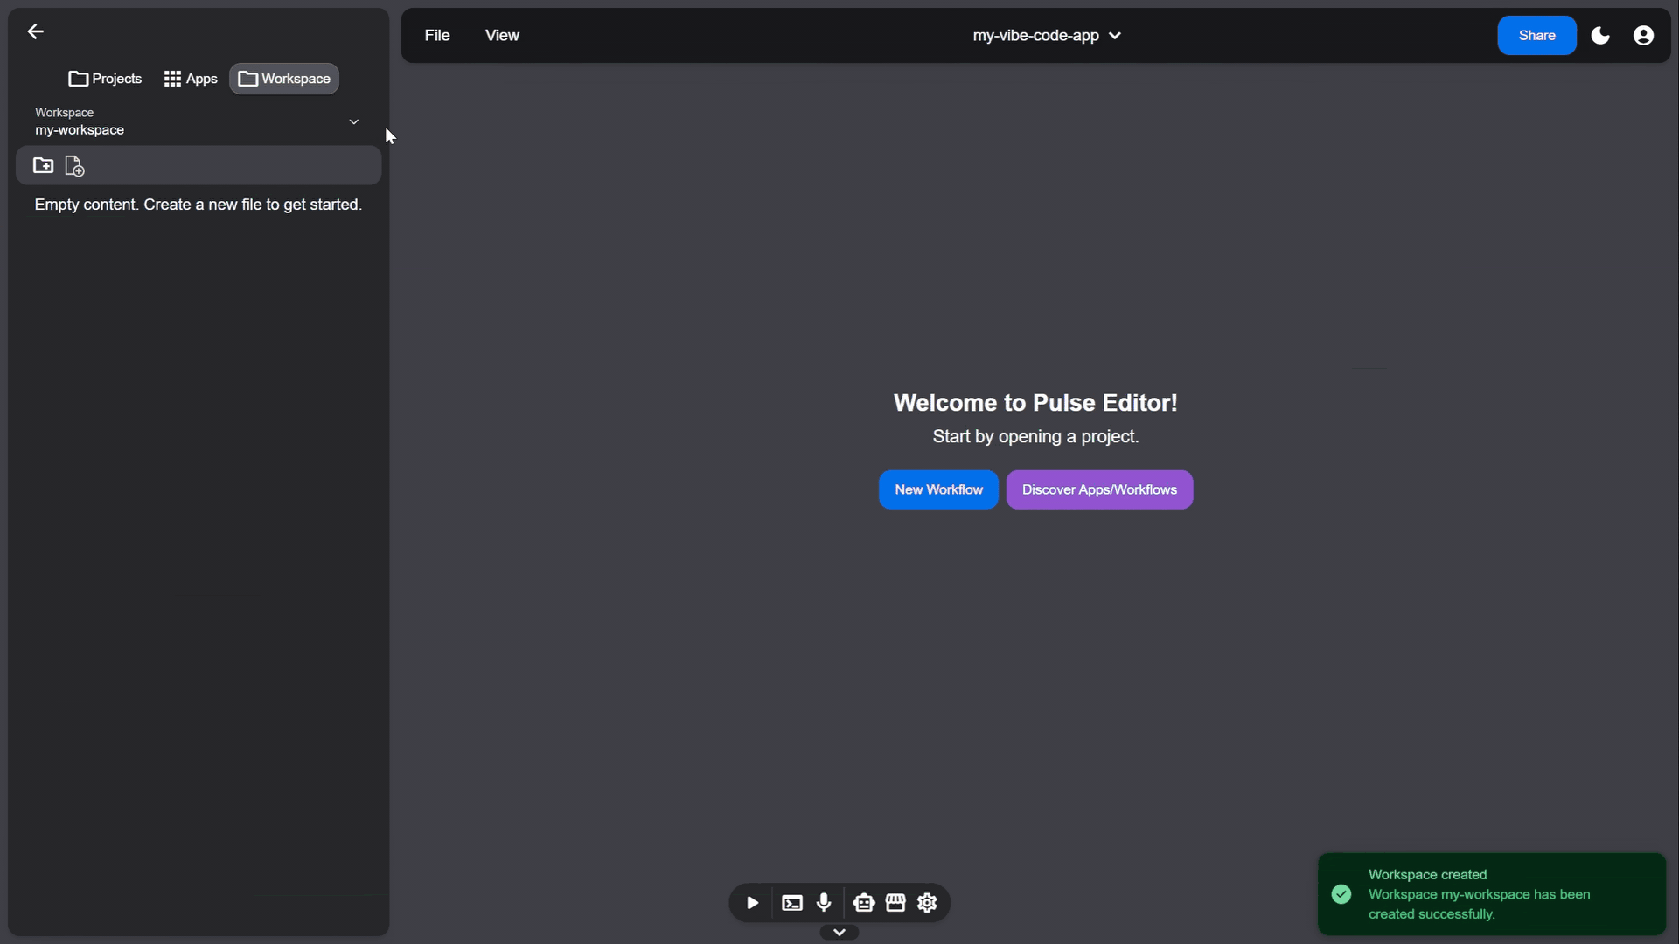
Task: Create a new file in my-workspace
Action: [x=74, y=166]
